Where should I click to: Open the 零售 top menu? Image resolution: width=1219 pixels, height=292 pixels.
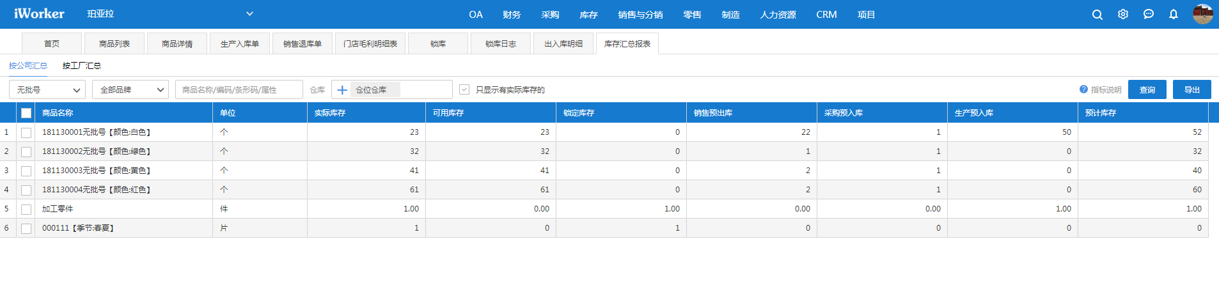(692, 14)
